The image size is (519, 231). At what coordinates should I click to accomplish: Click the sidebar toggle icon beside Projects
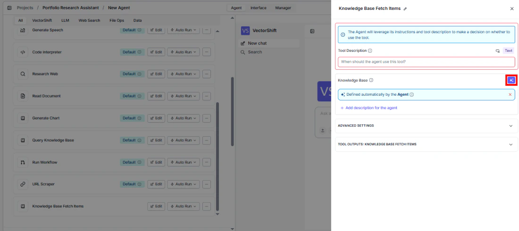point(9,8)
